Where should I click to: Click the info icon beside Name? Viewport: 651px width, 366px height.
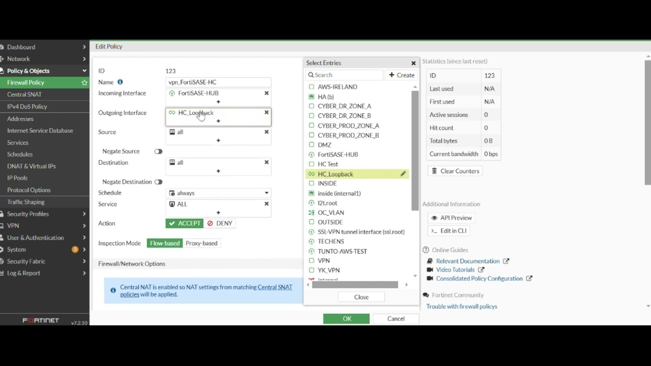[120, 82]
